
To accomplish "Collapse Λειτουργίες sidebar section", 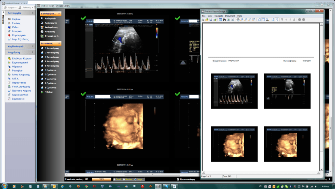I will click(x=33, y=13).
